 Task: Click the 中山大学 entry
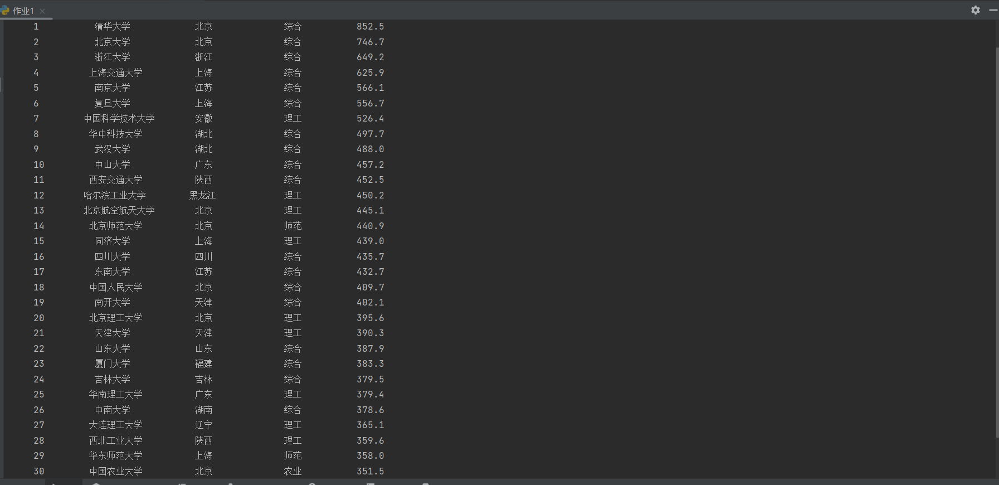click(x=112, y=164)
